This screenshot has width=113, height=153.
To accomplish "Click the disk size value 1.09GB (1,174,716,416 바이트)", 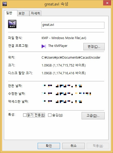I will pos(64,73).
